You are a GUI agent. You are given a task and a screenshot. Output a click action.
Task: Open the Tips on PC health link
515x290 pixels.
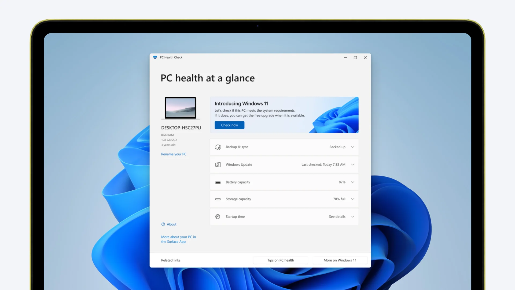tap(281, 260)
